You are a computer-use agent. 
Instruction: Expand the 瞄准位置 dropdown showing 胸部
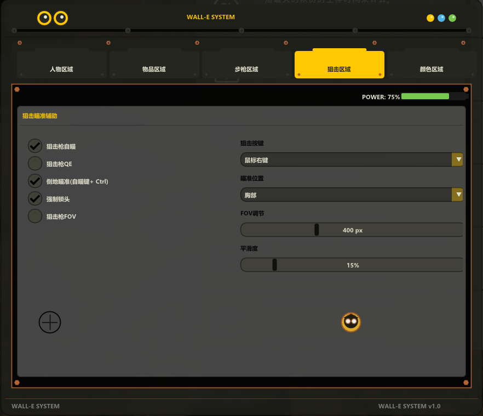coord(346,195)
